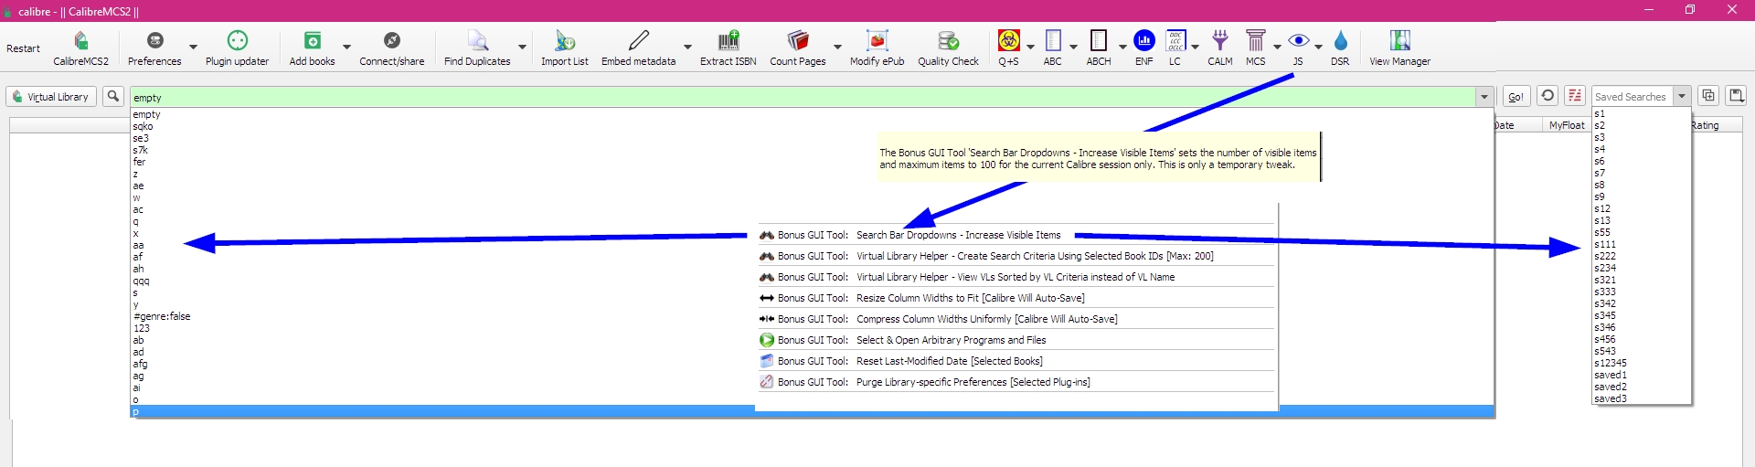
Task: Open the Plugin updater
Action: click(x=237, y=40)
